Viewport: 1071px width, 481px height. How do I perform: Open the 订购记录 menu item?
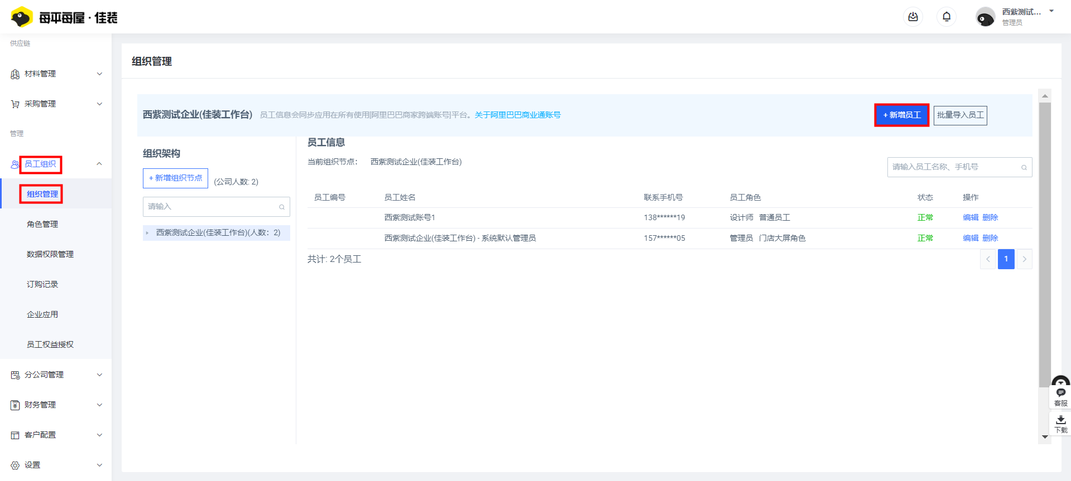pyautogui.click(x=42, y=284)
